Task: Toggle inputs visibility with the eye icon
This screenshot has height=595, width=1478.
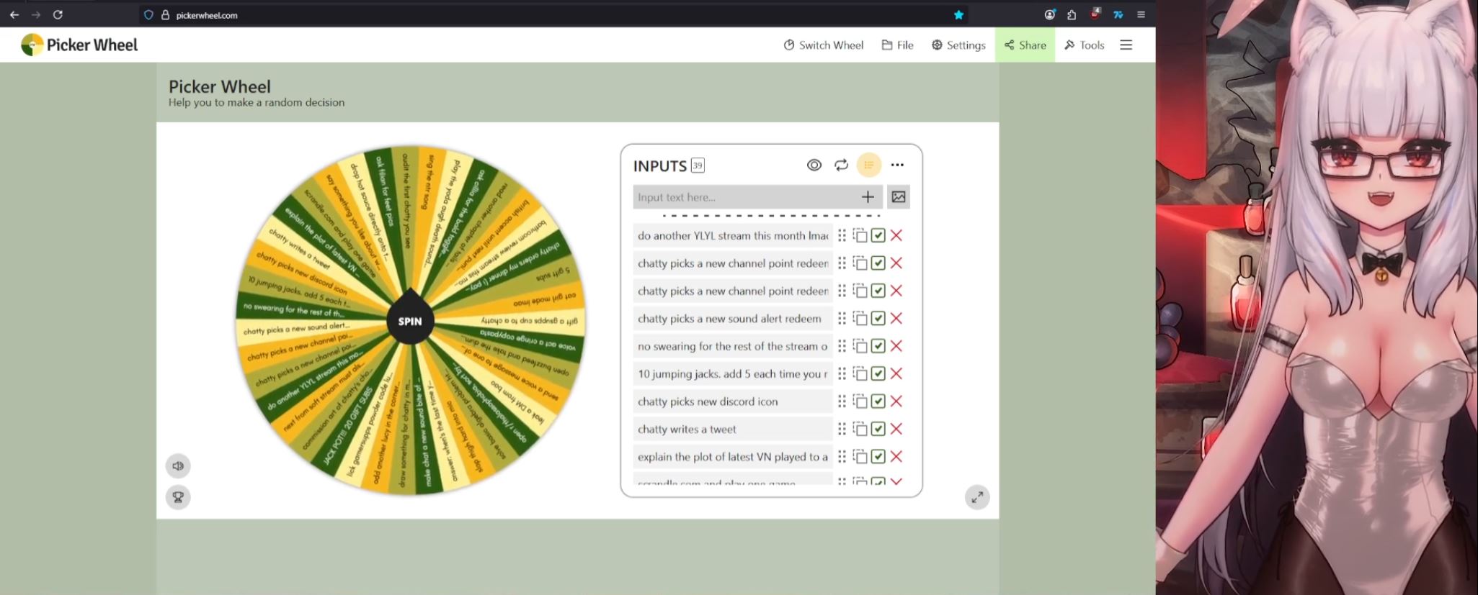Action: (814, 165)
